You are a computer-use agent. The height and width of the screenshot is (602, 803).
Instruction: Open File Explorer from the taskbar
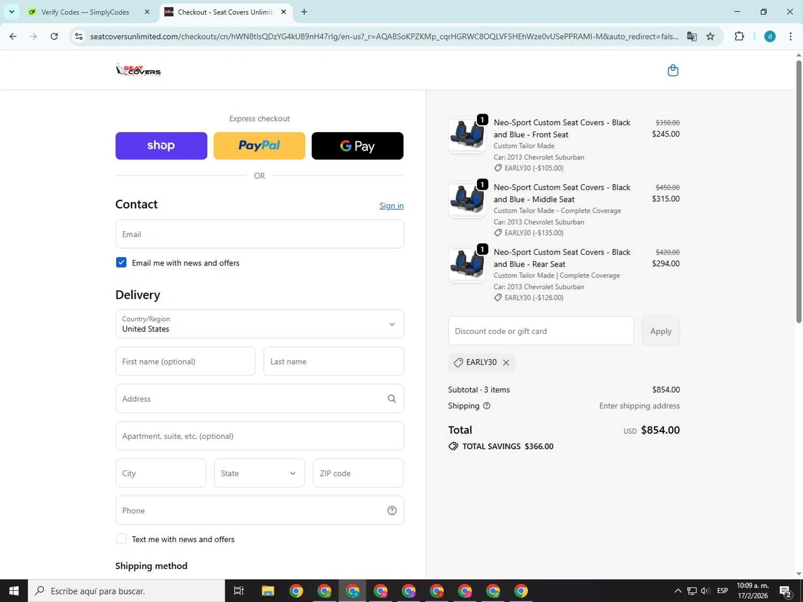[x=268, y=591]
